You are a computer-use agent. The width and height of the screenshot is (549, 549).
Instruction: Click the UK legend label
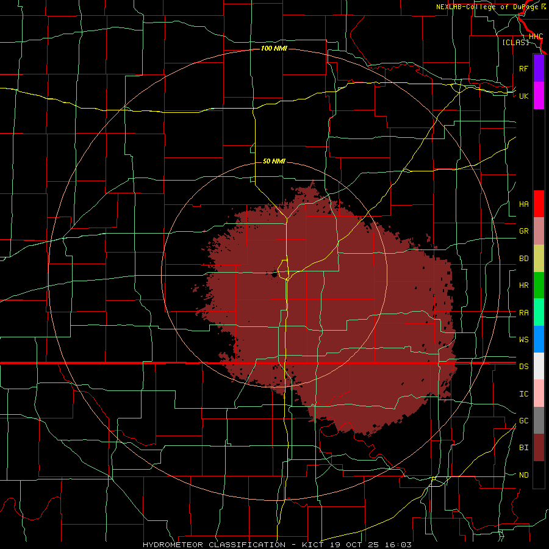(x=523, y=96)
